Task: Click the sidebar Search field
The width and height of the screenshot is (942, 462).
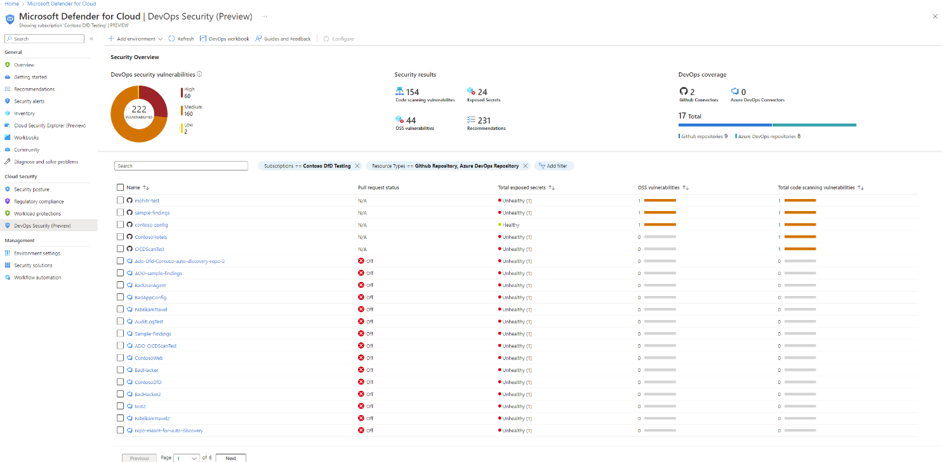Action: pyautogui.click(x=44, y=39)
